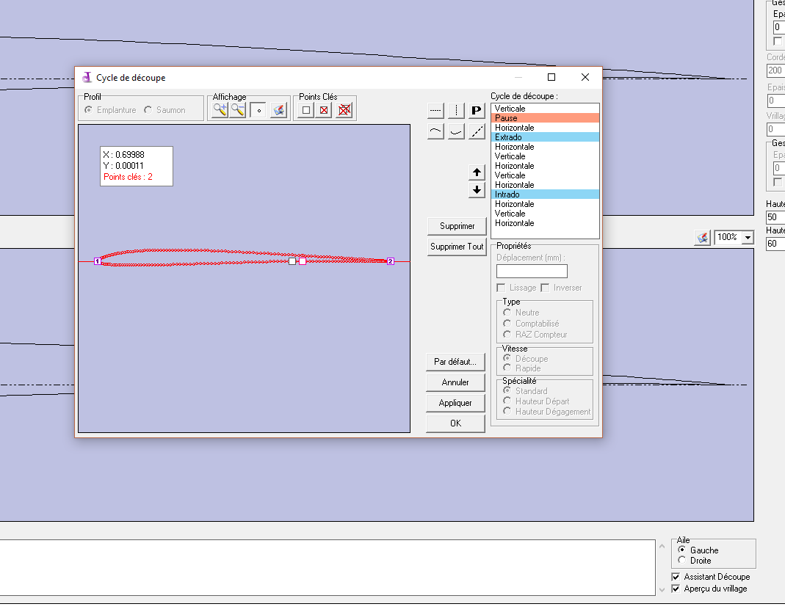Click the Supprimer Tout button

coord(456,247)
